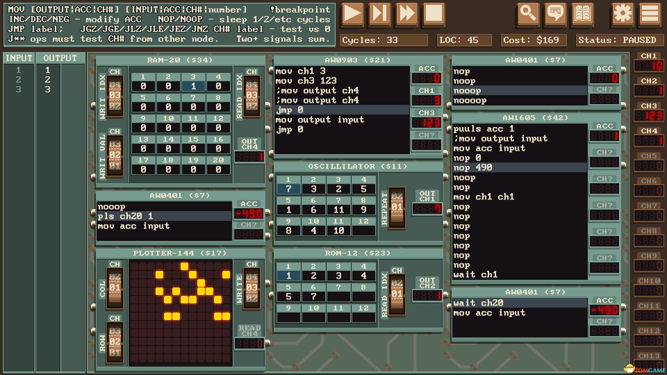
Task: Open the settings gear
Action: pyautogui.click(x=622, y=15)
